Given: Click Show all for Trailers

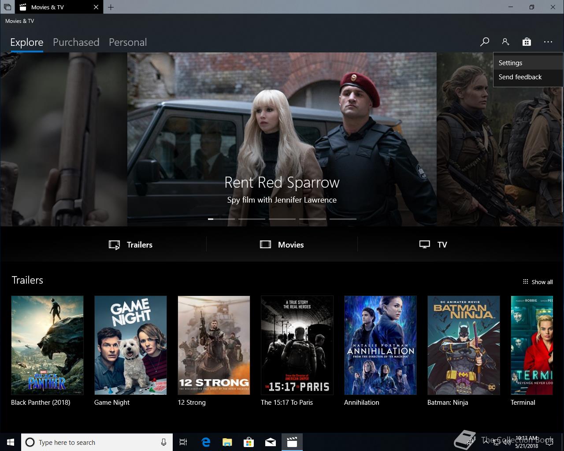Looking at the screenshot, I should (x=538, y=282).
